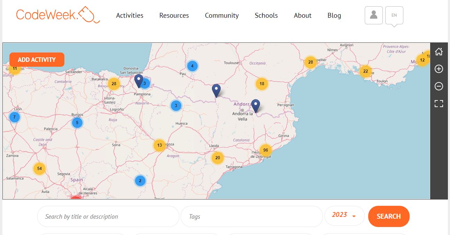The height and width of the screenshot is (235, 450).
Task: Expand the 54 activities cluster near Salamanca
Action: tap(39, 169)
